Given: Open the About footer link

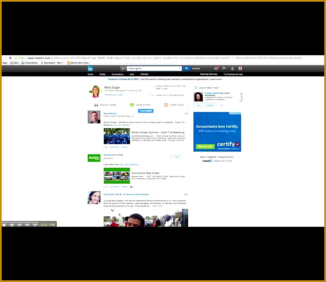Looking at the screenshot, I should (203, 157).
